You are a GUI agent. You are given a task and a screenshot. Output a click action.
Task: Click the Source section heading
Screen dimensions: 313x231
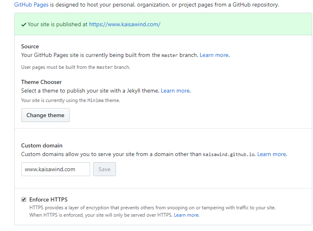point(30,46)
